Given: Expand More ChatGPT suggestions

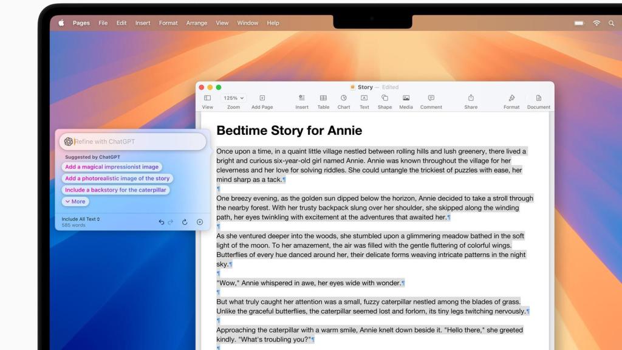Looking at the screenshot, I should (75, 202).
